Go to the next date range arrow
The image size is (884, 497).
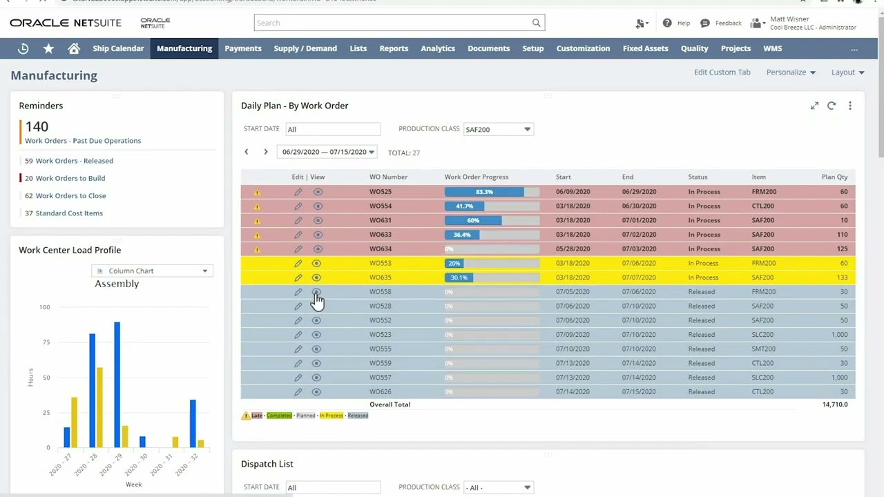(266, 152)
